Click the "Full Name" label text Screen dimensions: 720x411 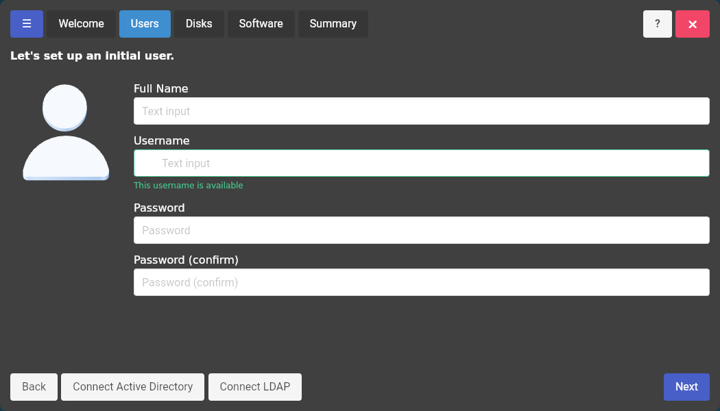[x=160, y=88]
